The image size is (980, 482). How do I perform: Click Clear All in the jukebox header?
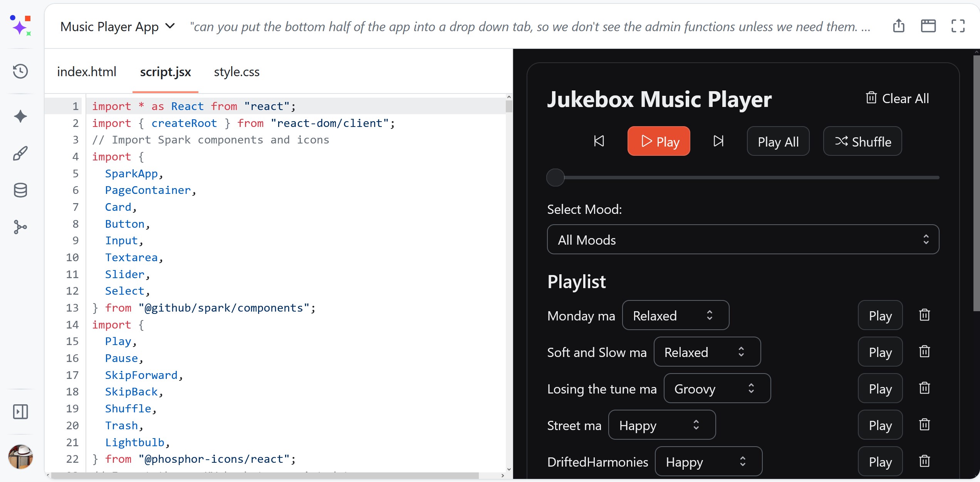coord(898,98)
